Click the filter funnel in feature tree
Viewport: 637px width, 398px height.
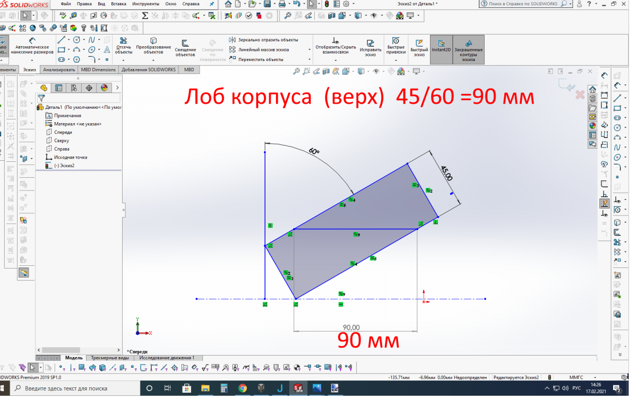pyautogui.click(x=41, y=98)
